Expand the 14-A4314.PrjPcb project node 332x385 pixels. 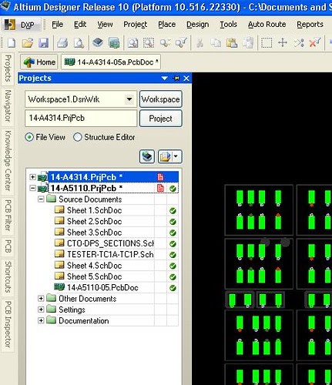click(32, 177)
